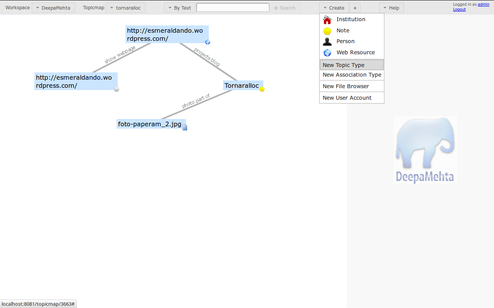This screenshot has width=494, height=308.
Task: Select New File Browser menu entry
Action: click(352, 86)
